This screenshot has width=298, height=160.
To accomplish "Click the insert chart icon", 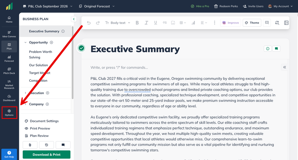I will (x=193, y=23).
